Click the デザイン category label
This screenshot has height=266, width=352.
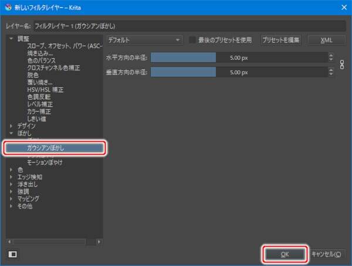pyautogui.click(x=26, y=126)
